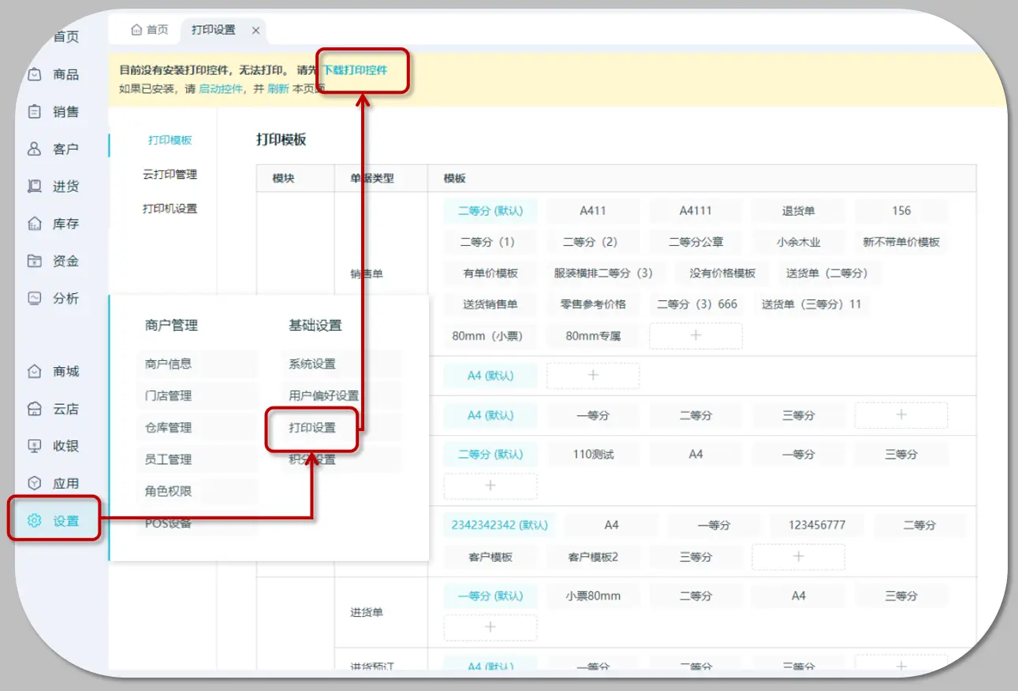Image resolution: width=1018 pixels, height=691 pixels.
Task: Open the 云店 sidebar icon
Action: [x=35, y=409]
